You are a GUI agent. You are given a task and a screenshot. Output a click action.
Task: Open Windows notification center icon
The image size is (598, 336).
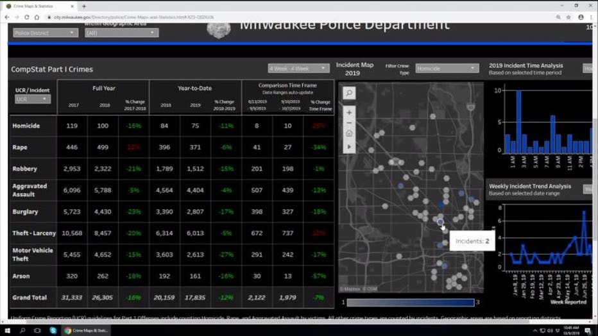[x=588, y=330]
